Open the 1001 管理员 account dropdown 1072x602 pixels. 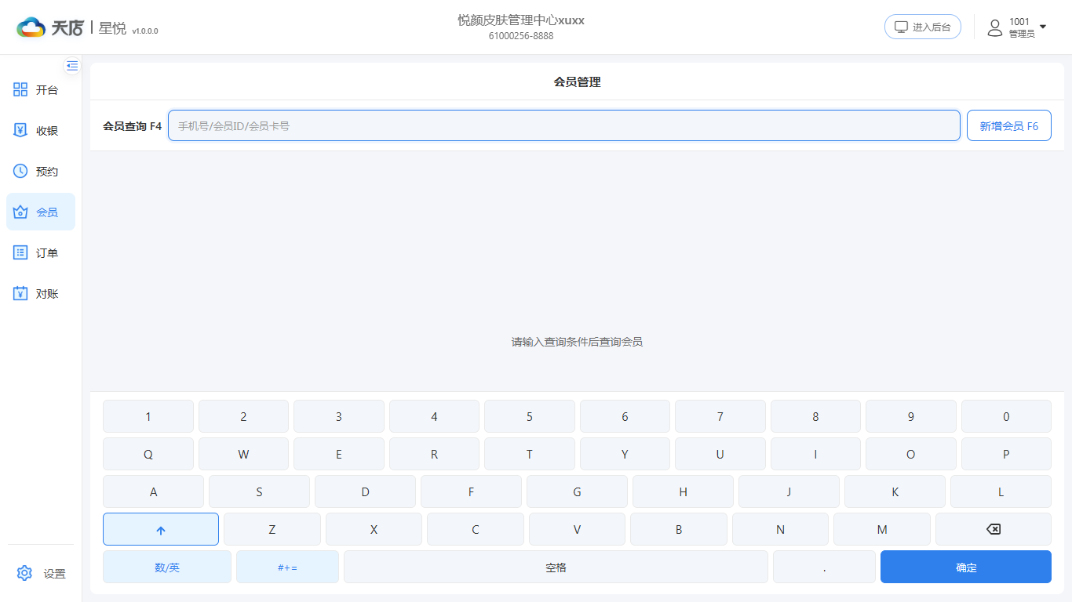click(1017, 27)
